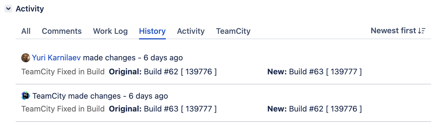Viewport: 441px width, 133px height.
Task: Open the Activity tab next to History
Action: click(191, 31)
